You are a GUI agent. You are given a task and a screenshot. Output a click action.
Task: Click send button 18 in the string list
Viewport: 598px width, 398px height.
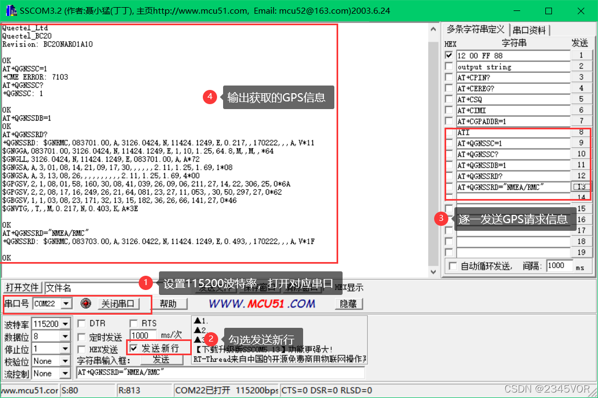tap(581, 242)
